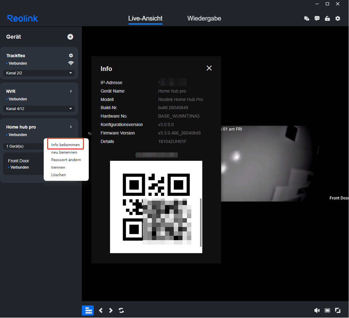Enter full screen view mode
This screenshot has height=318, width=349.
[x=338, y=310]
